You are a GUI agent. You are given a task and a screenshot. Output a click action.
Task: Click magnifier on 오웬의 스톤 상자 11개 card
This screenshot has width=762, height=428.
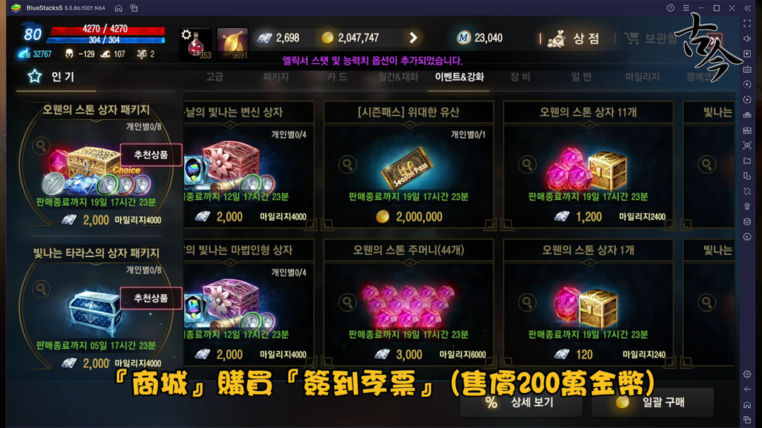click(527, 164)
